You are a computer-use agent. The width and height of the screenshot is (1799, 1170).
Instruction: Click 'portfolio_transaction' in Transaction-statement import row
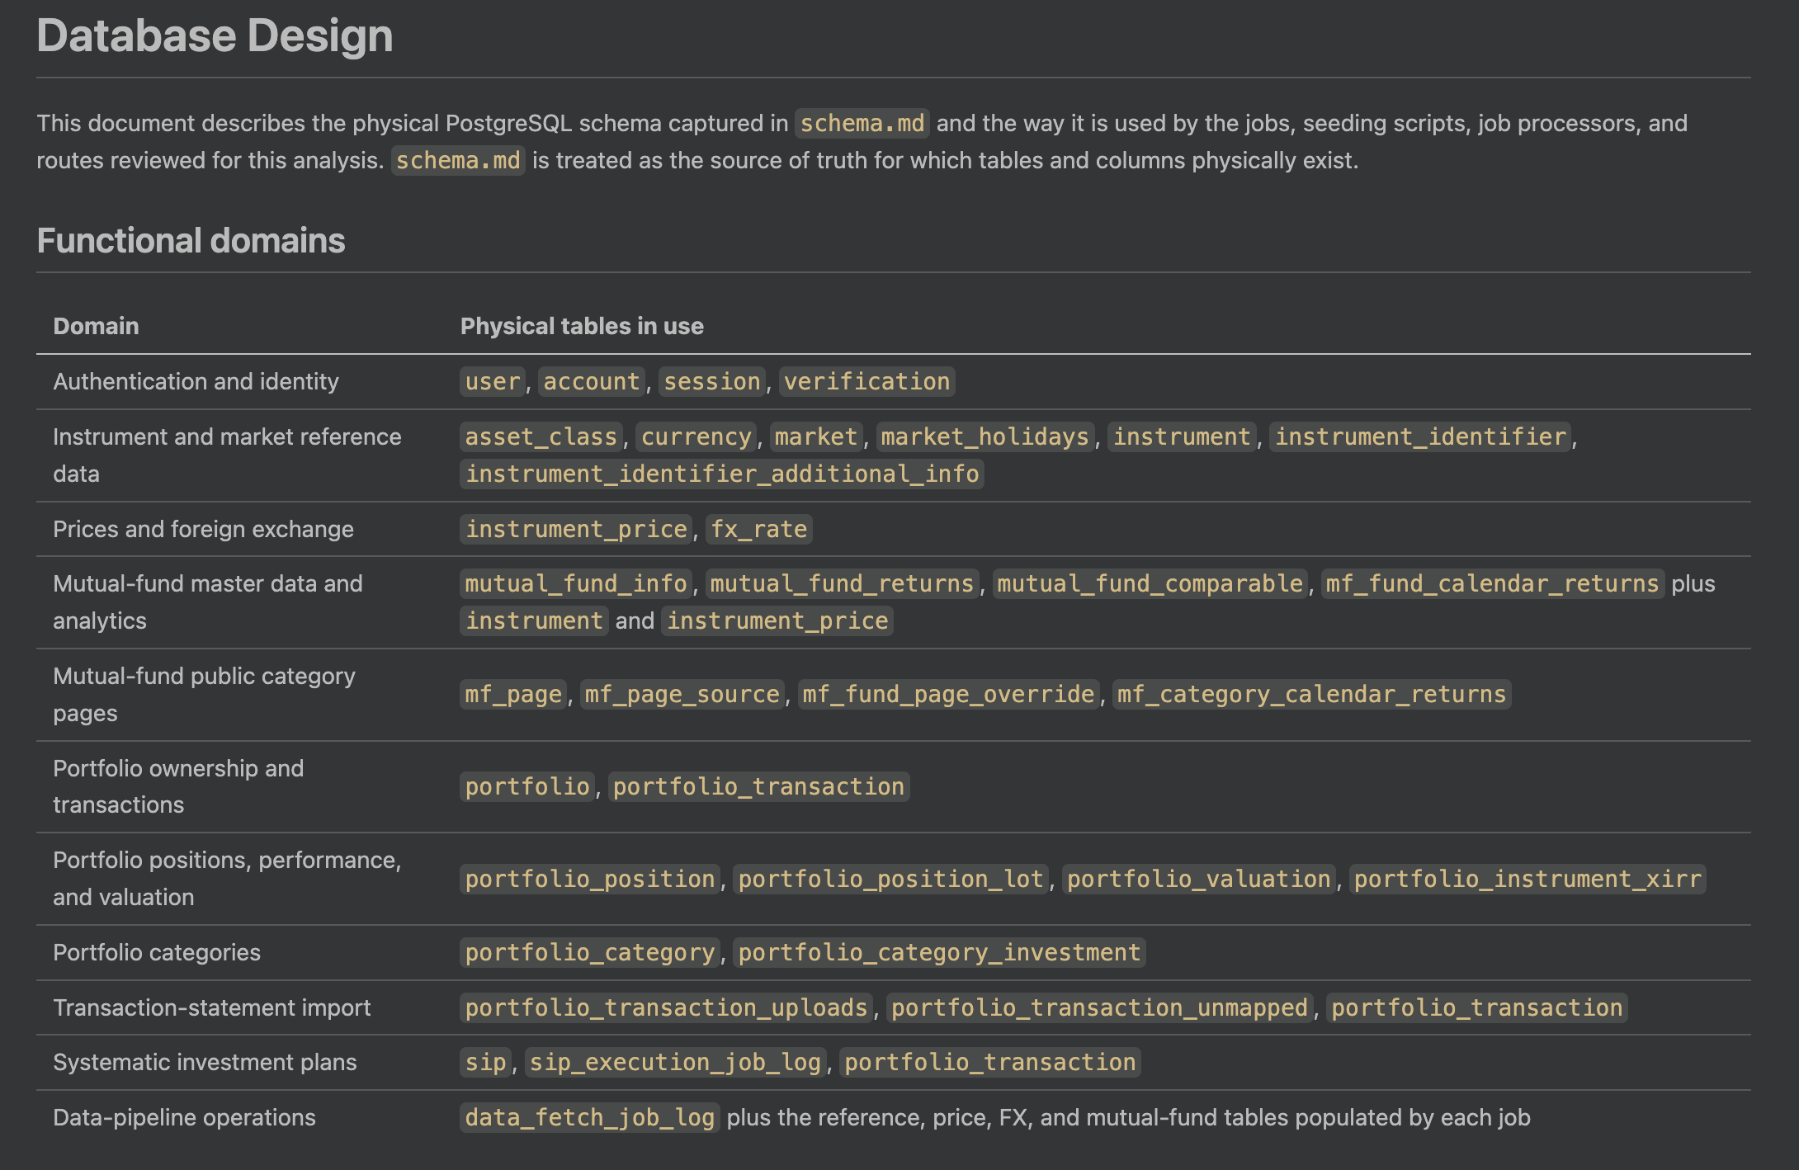pyautogui.click(x=1477, y=1007)
